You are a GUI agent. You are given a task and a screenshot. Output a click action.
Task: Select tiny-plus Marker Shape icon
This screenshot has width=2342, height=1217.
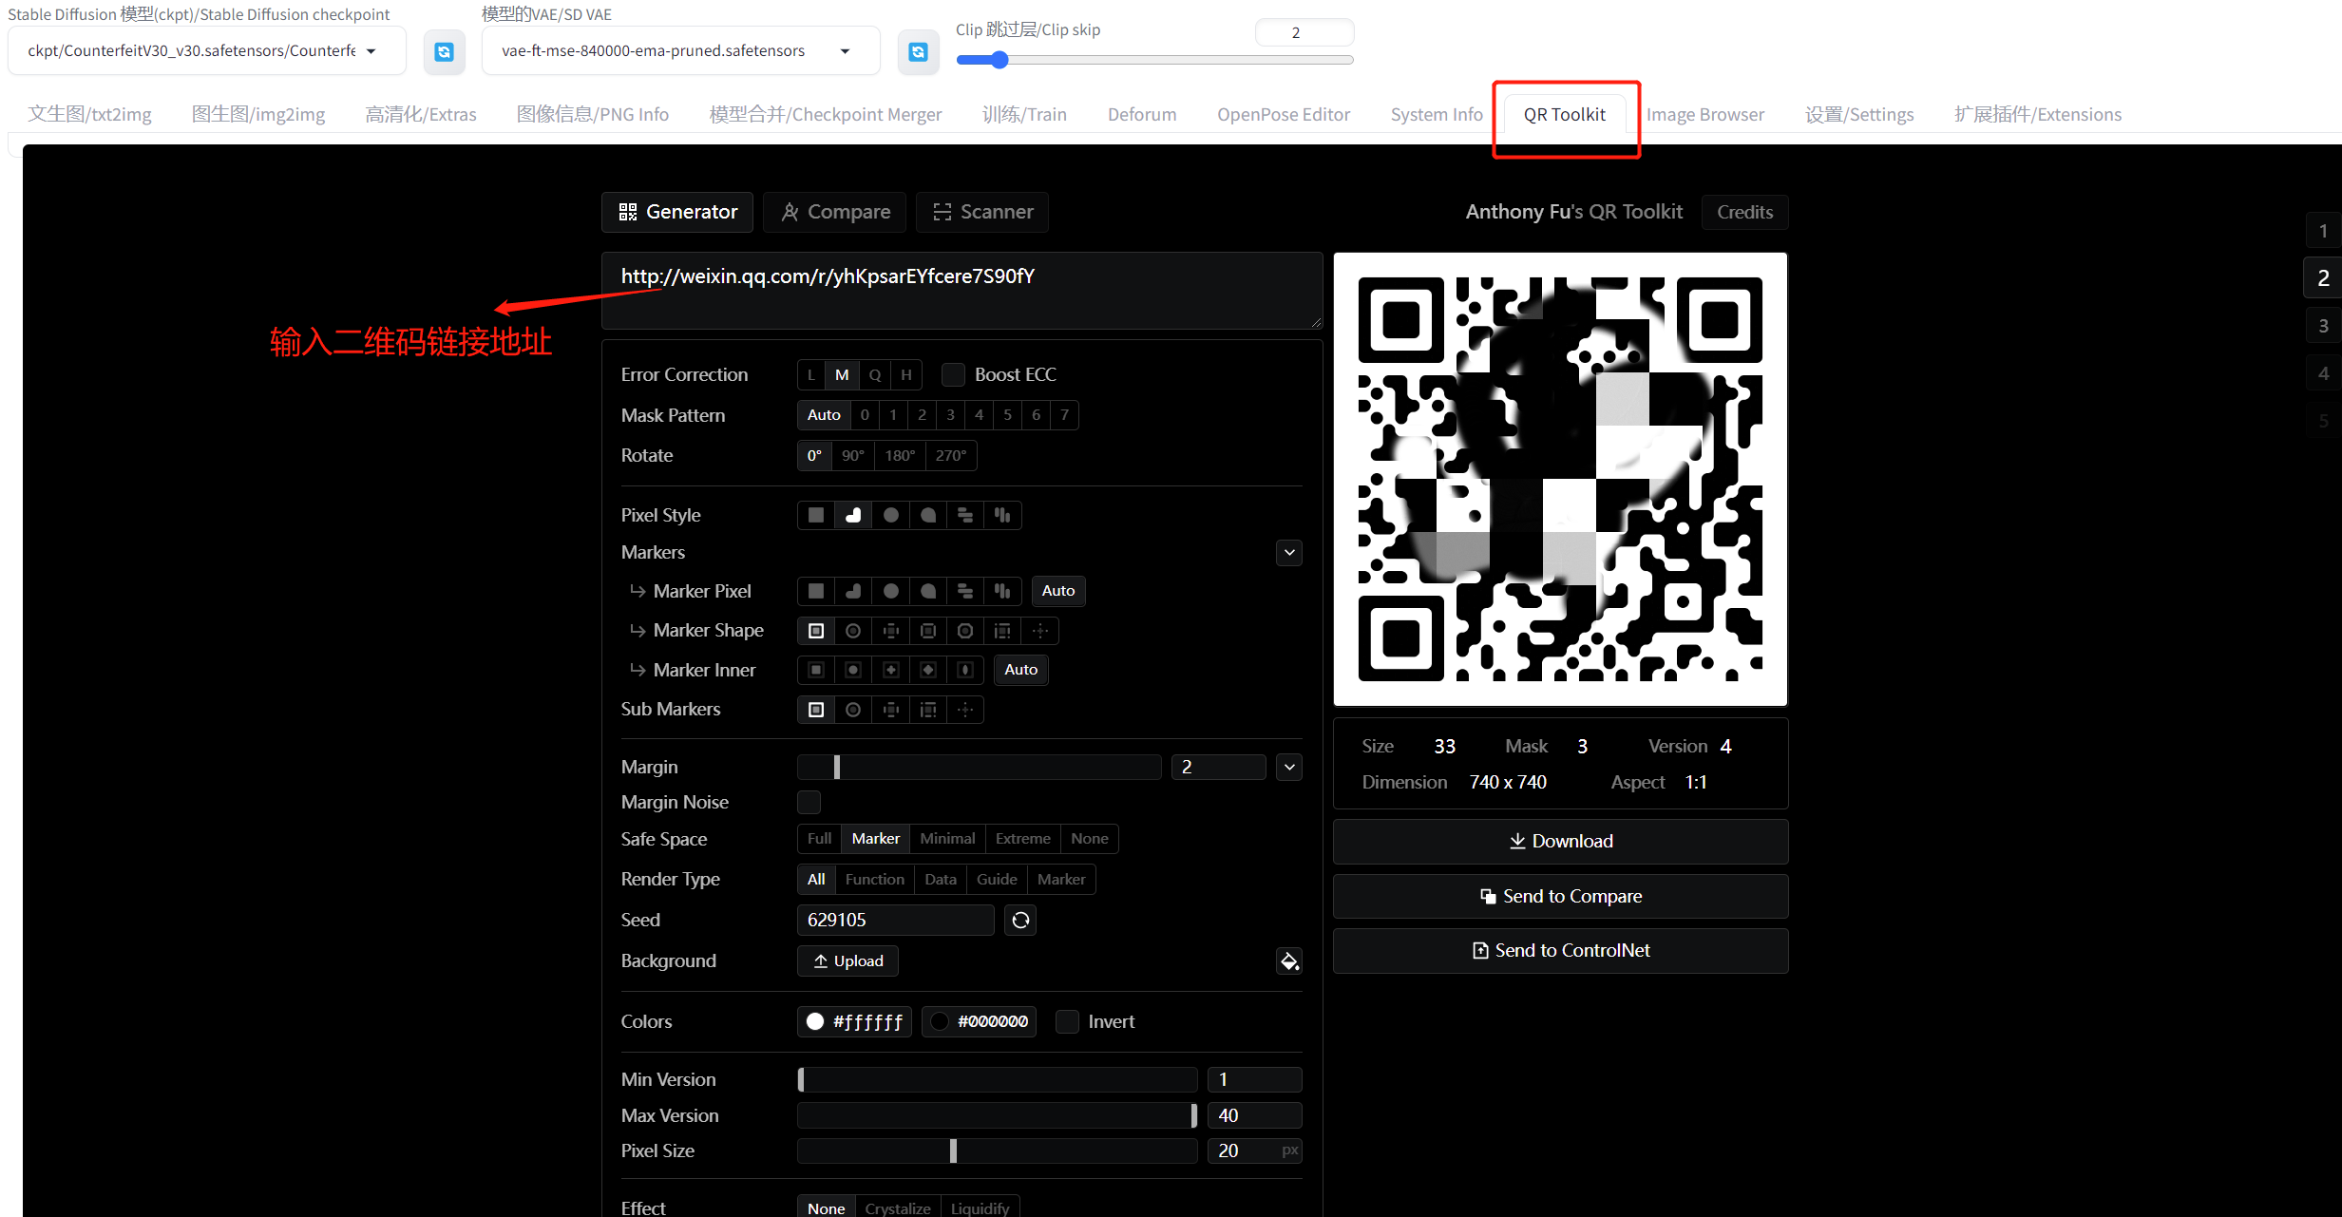click(x=1040, y=631)
